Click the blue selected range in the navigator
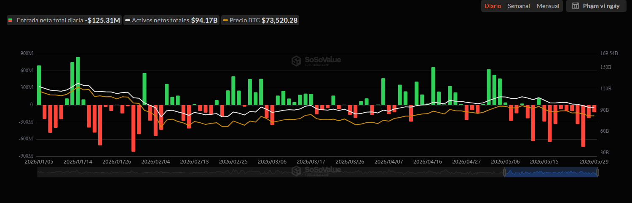 point(551,172)
